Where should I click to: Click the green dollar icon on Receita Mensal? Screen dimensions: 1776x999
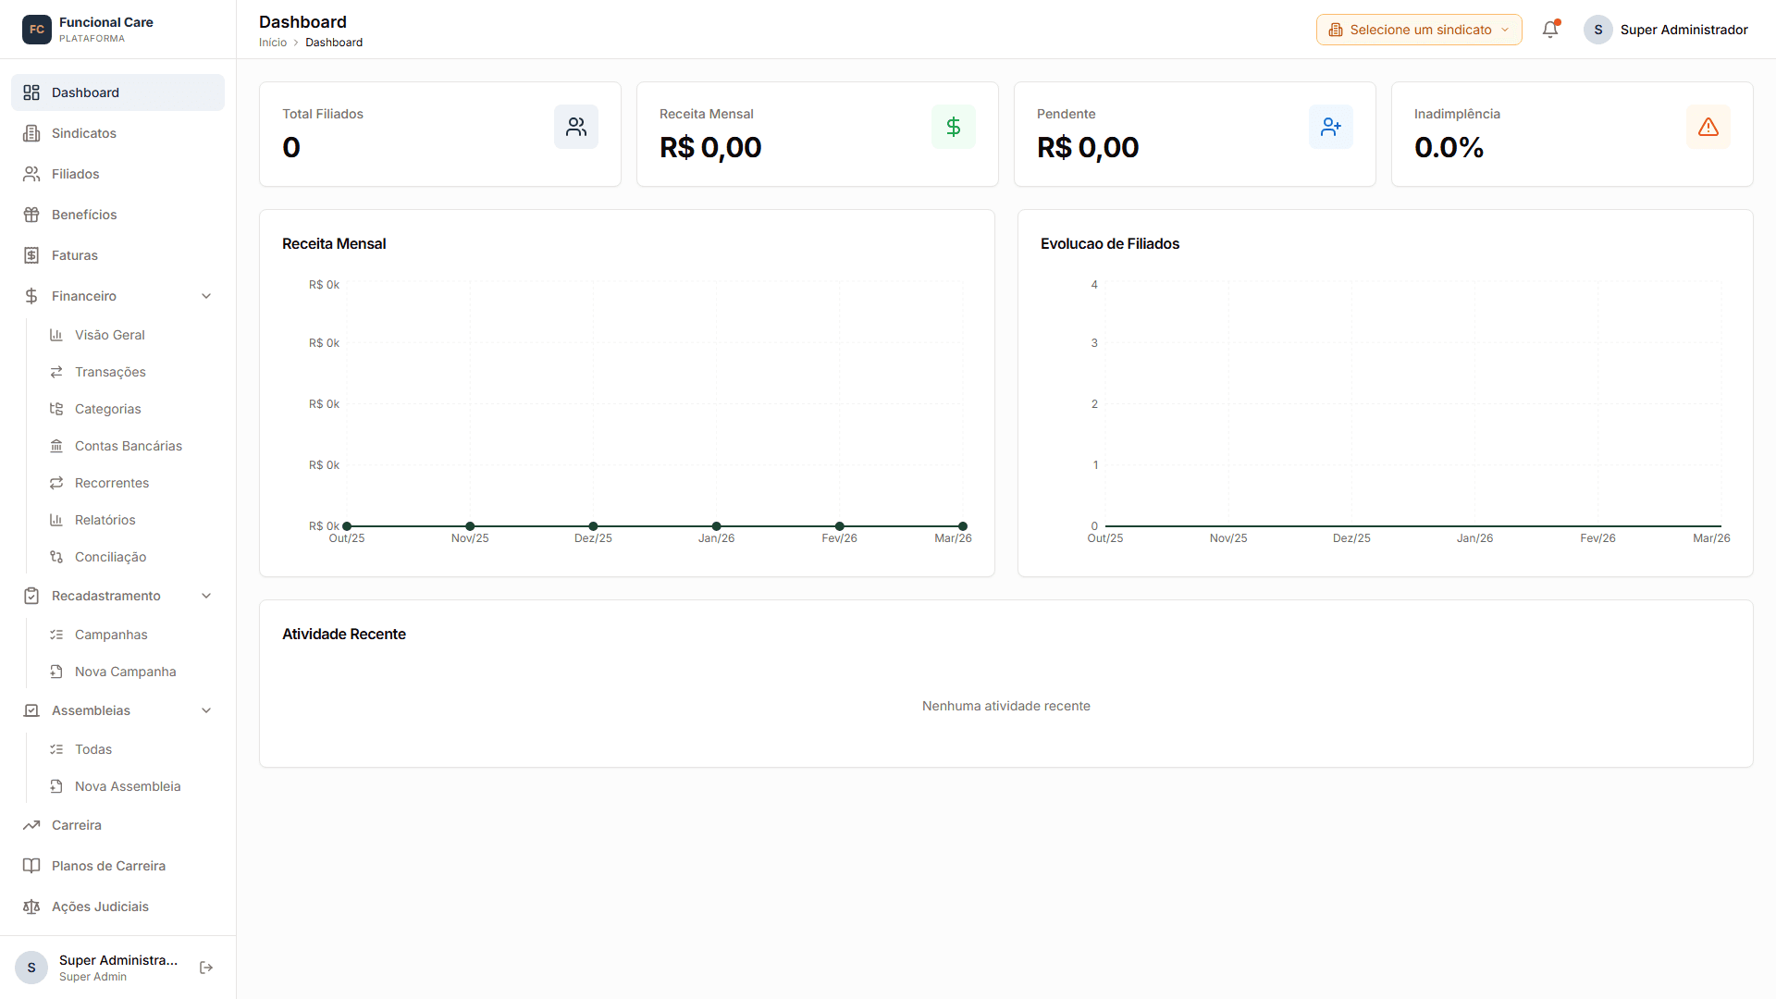pos(954,127)
